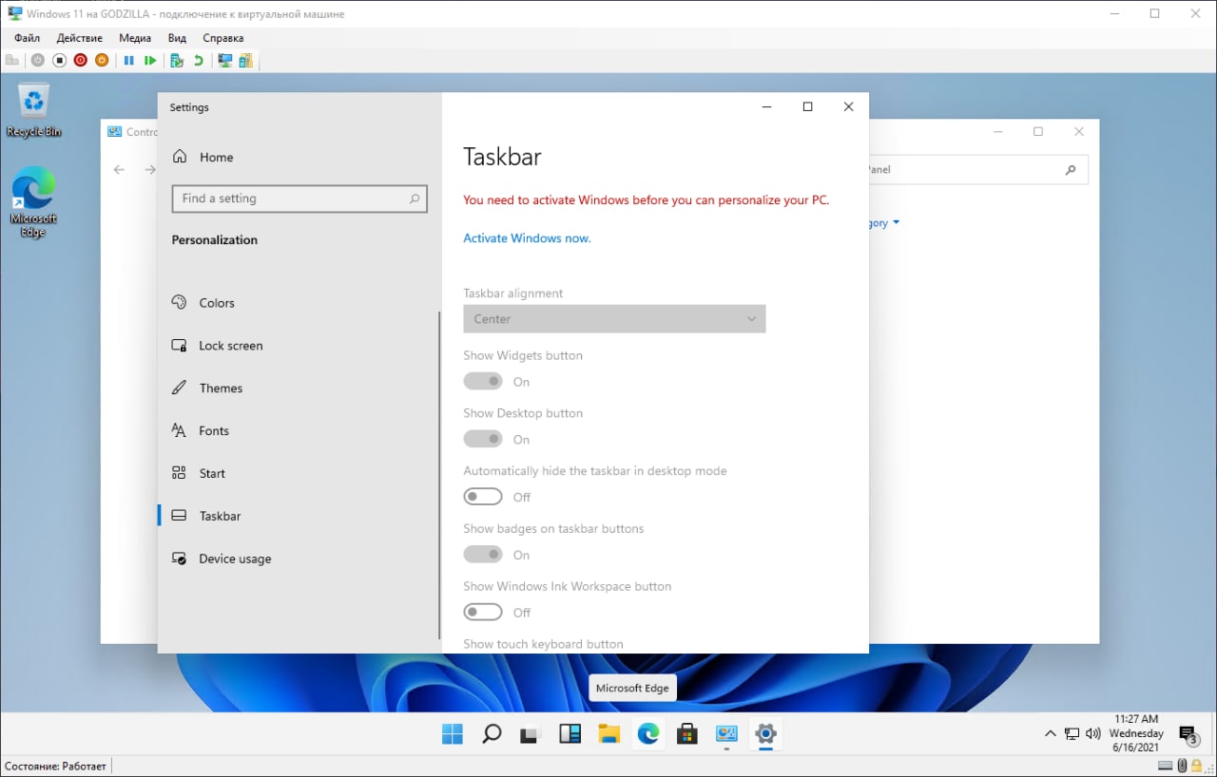This screenshot has width=1217, height=777.
Task: Click the green Reset toolbar icon
Action: 150,61
